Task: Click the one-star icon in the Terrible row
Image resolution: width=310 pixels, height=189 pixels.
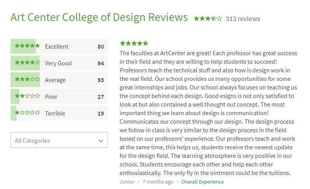Action: tap(27, 113)
